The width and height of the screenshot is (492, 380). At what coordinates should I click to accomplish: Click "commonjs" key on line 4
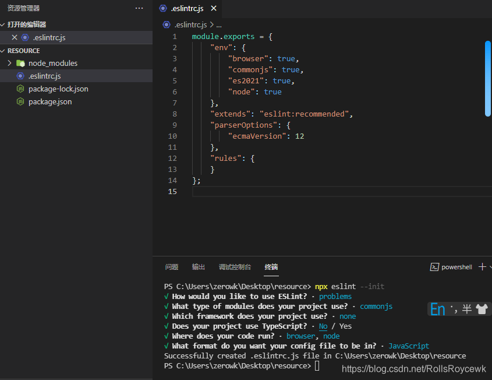250,70
